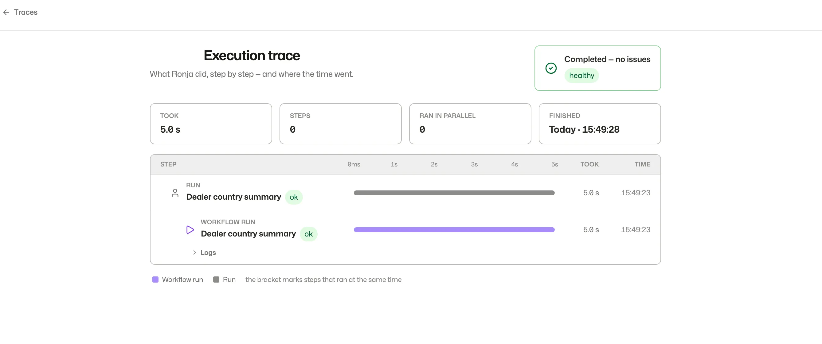Click the Execution trace heading
Image resolution: width=822 pixels, height=344 pixels.
(x=252, y=56)
